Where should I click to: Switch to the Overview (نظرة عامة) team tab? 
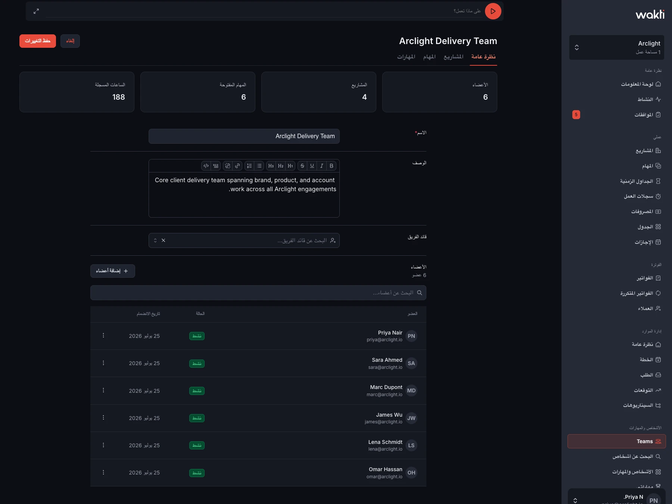pos(483,57)
